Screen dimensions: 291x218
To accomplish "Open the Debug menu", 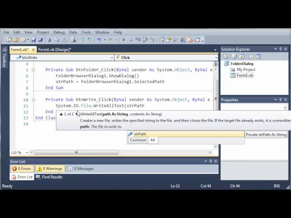I will pos(59,32).
